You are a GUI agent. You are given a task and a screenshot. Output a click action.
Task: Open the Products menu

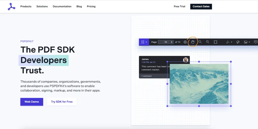[x=26, y=6]
